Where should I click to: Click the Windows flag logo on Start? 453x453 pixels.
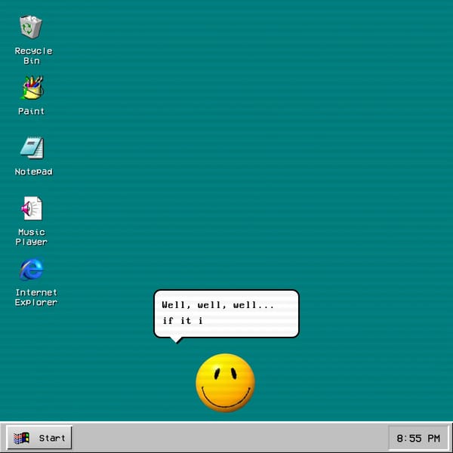(21, 438)
